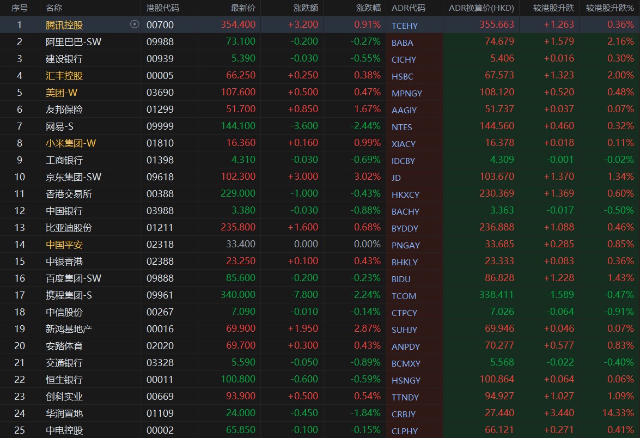Screen dimensions: 640x438
Task: Click the BABA ADR code
Action: point(402,42)
